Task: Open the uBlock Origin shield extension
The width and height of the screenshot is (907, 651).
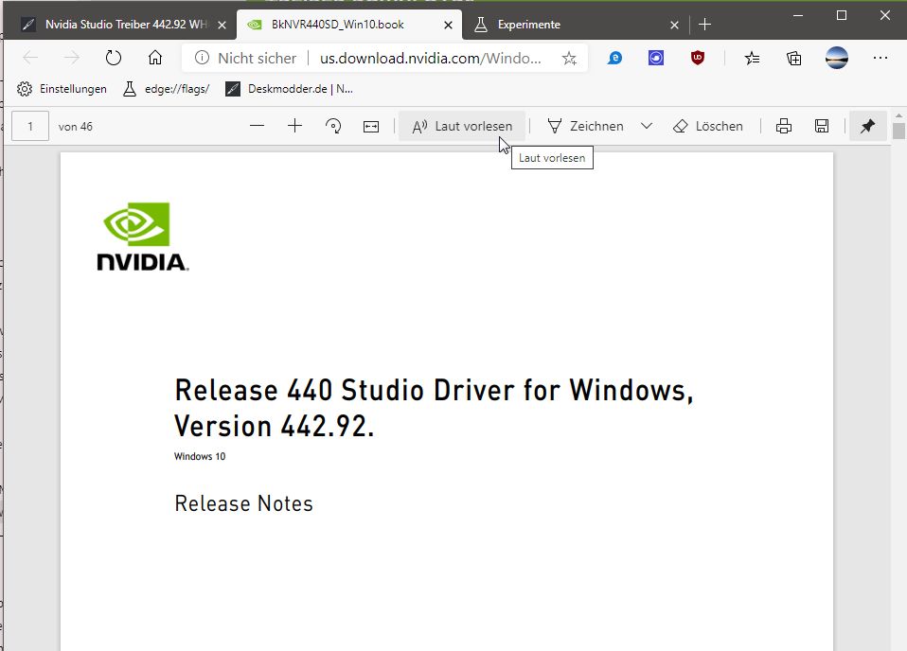Action: click(x=698, y=58)
